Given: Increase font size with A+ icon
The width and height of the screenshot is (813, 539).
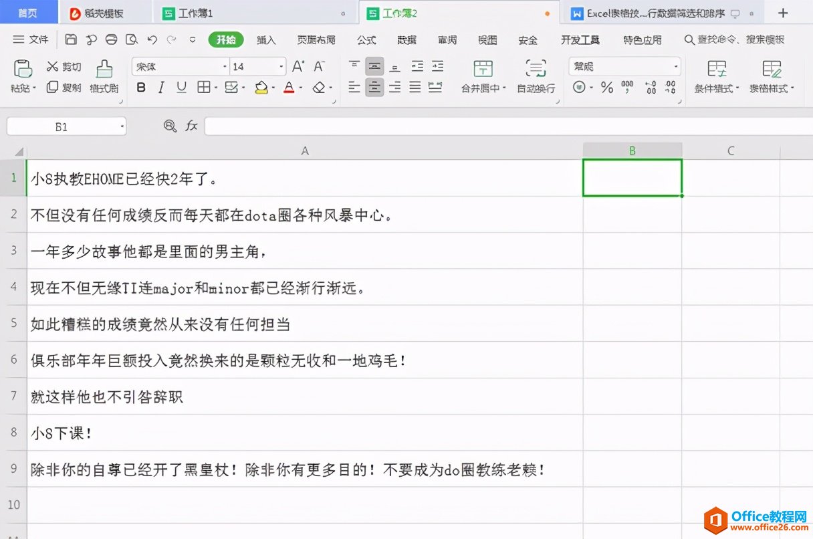Looking at the screenshot, I should coord(298,66).
